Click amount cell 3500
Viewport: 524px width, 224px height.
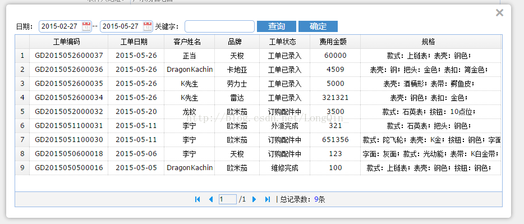pyautogui.click(x=335, y=111)
